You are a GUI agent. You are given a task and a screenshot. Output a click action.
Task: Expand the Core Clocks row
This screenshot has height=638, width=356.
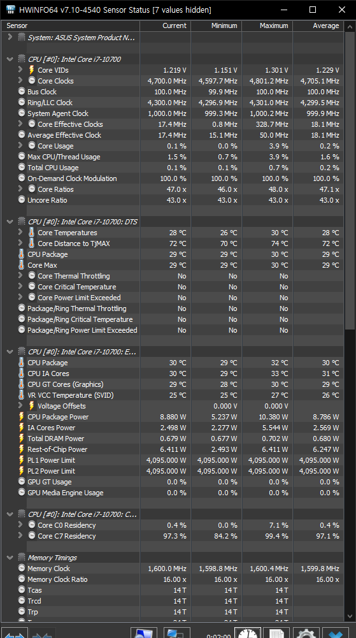[20, 80]
